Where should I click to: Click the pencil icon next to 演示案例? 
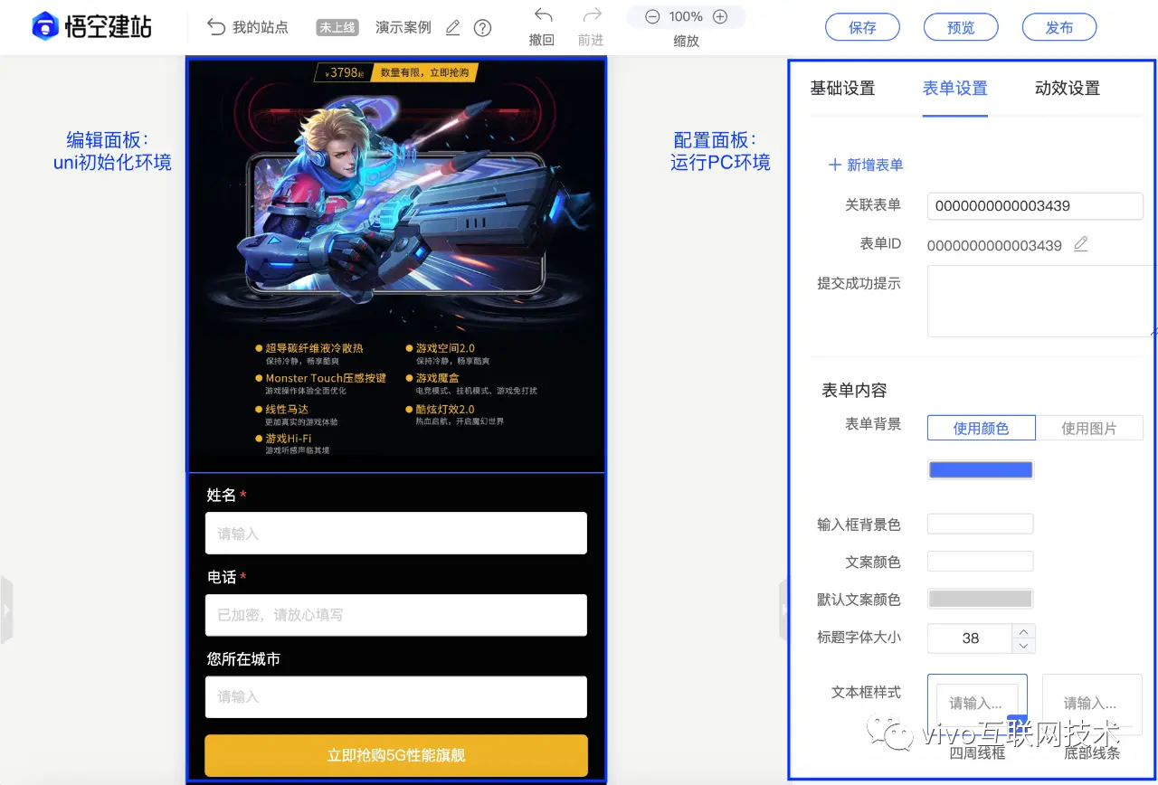(x=453, y=27)
